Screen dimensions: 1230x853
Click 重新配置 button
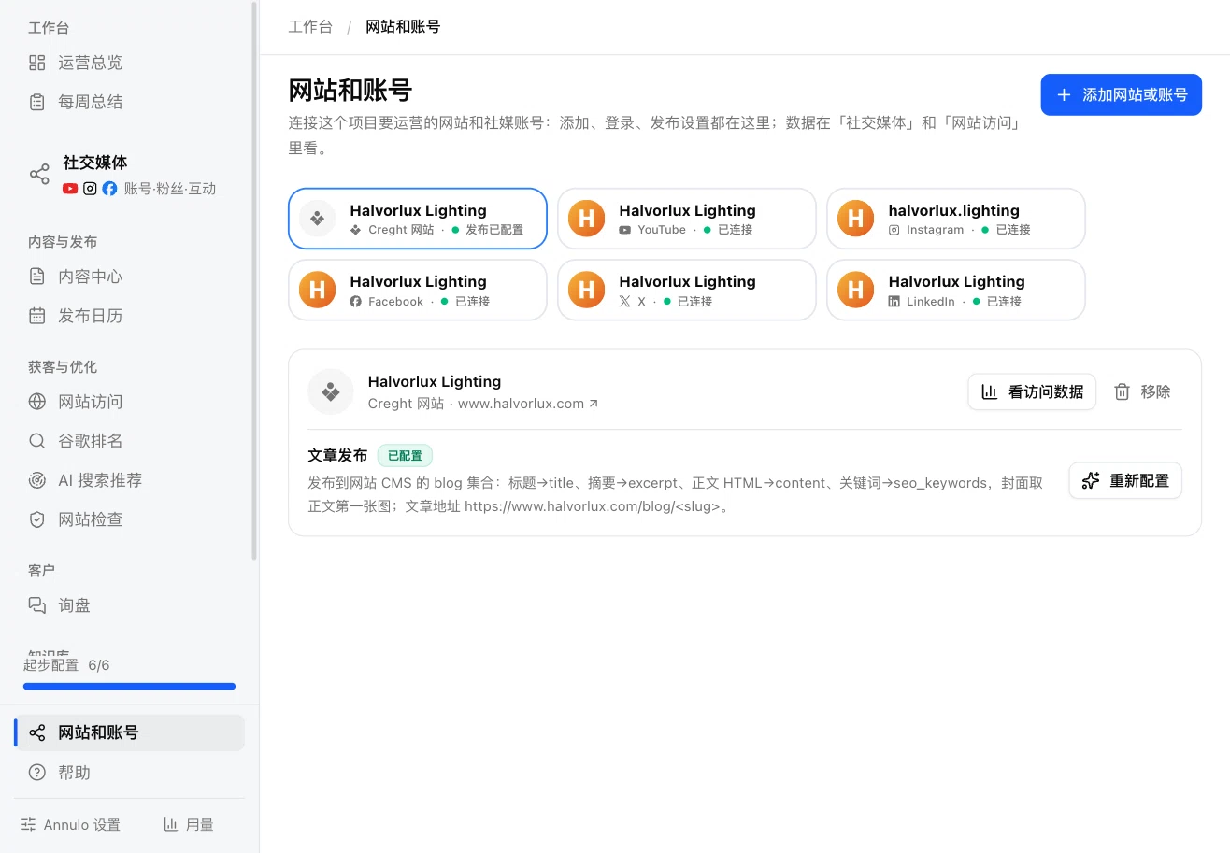tap(1125, 480)
